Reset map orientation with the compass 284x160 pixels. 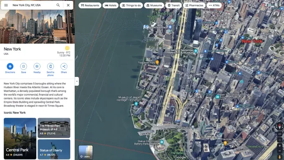(280, 126)
